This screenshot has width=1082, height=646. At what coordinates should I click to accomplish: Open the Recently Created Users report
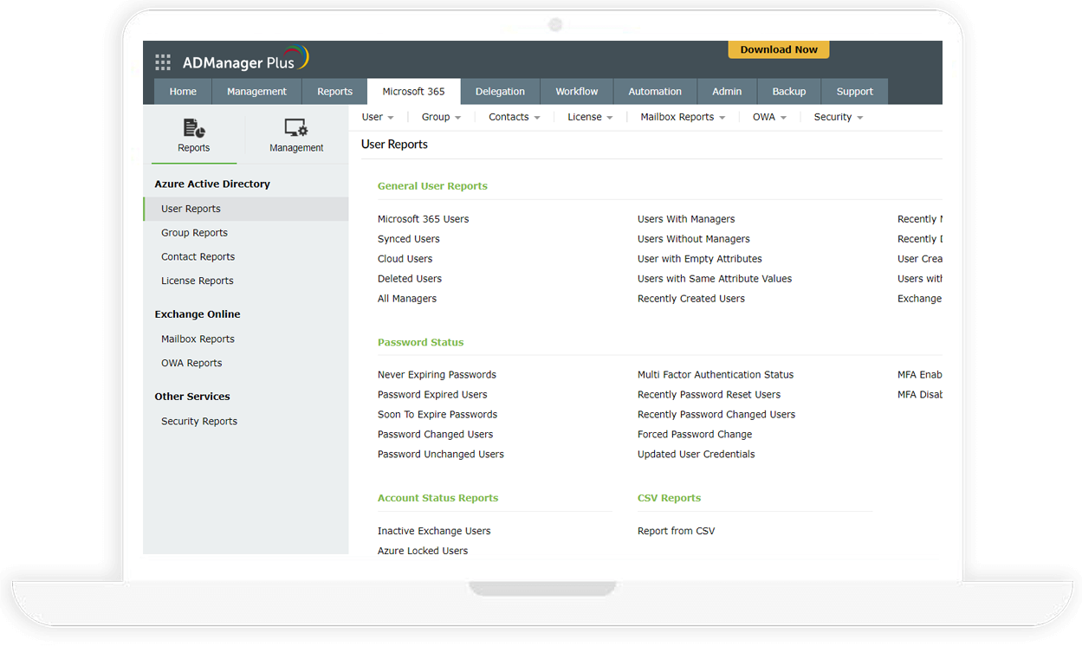(691, 299)
